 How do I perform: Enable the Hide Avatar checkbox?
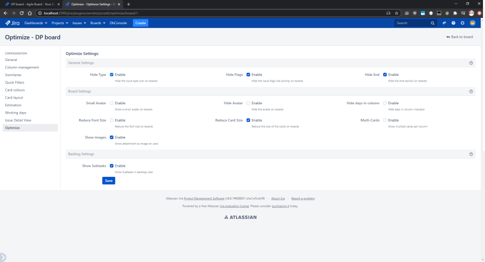pyautogui.click(x=248, y=103)
